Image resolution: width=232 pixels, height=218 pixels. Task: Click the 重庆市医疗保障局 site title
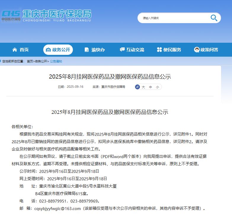57,15
